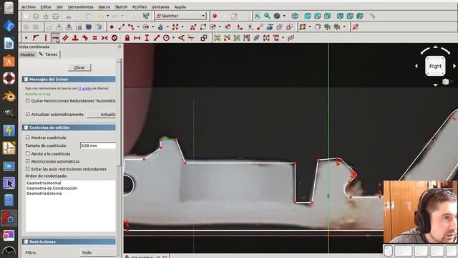Open the Archivo menu
This screenshot has height=258, width=458.
pos(29,6)
